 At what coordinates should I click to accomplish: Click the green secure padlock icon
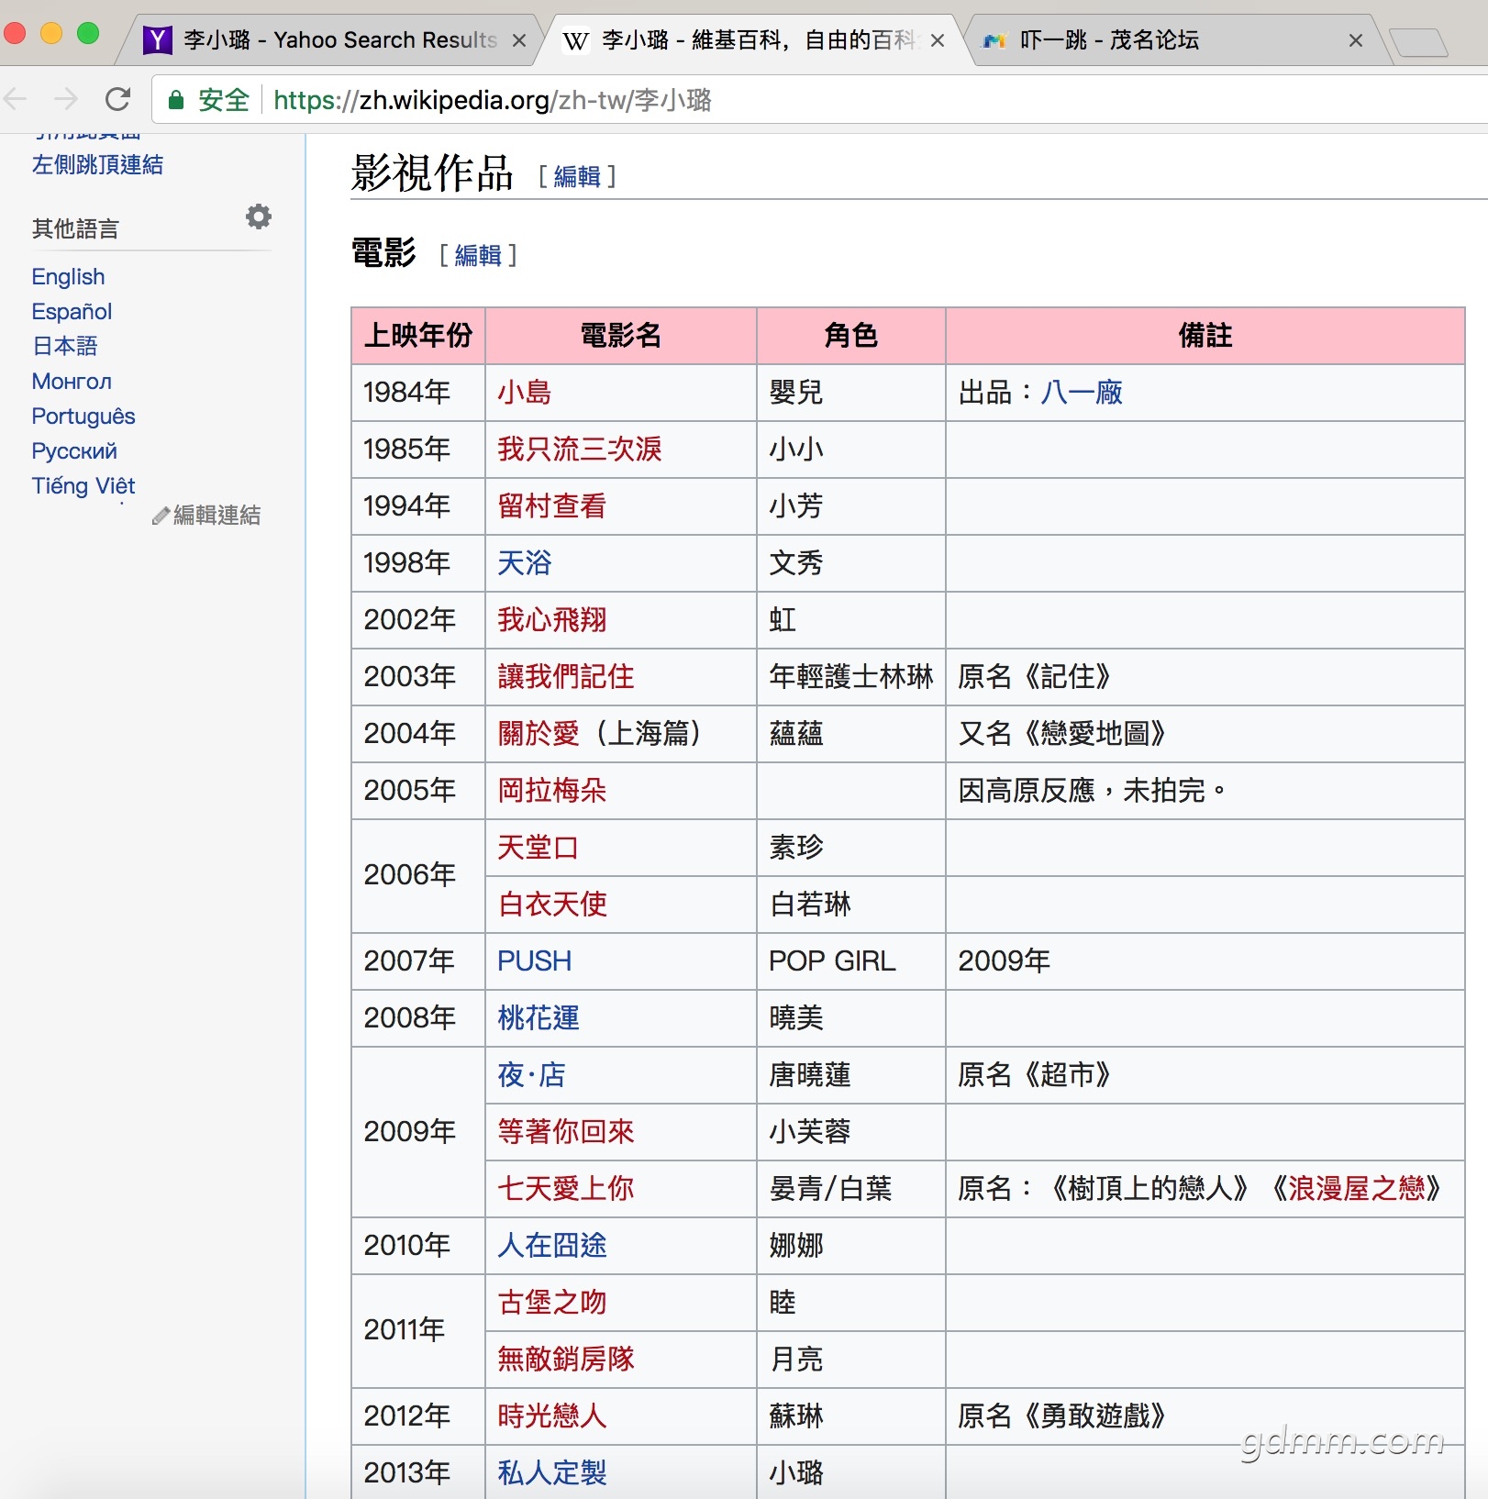(176, 100)
